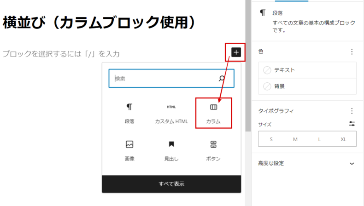Click the すべて表示 button
364x206 pixels.
pos(171,184)
